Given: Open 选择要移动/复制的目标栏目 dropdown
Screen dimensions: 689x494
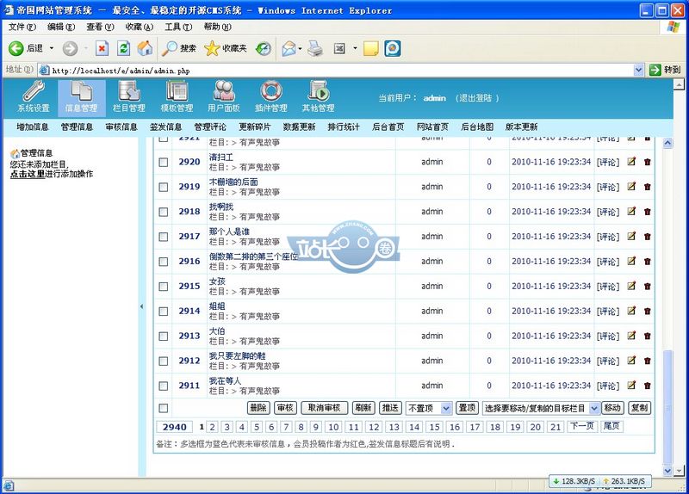Looking at the screenshot, I should coord(541,408).
